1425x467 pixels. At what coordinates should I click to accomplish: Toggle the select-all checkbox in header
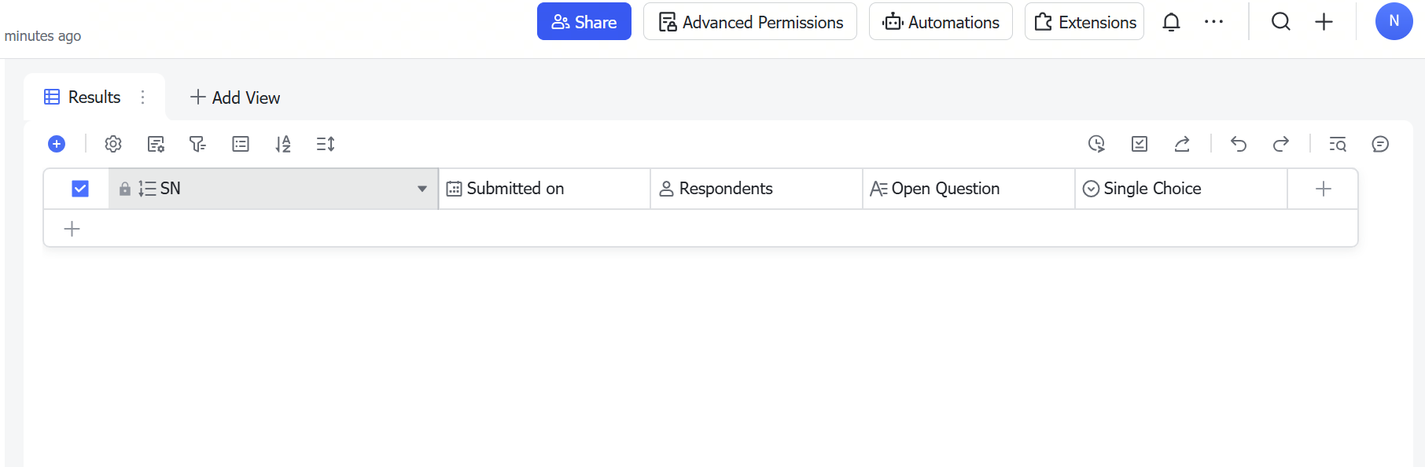(80, 189)
